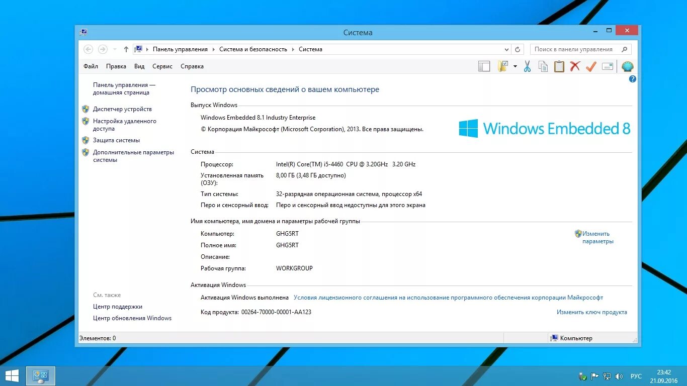Select 'Система' breadcrumb segment

click(x=310, y=49)
